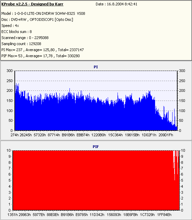Click the EBB74h label on PI axis
Image resolution: width=192 pixels, height=220 pixels.
pos(83,135)
